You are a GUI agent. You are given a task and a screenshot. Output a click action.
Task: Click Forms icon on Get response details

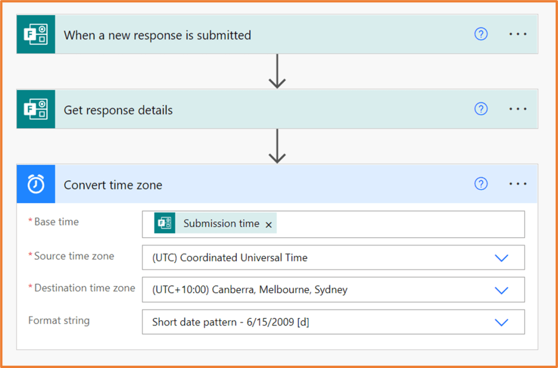36,109
